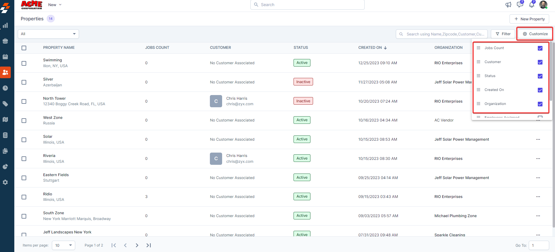Select the Swimming property row checkbox
This screenshot has height=252, width=555.
(x=24, y=63)
